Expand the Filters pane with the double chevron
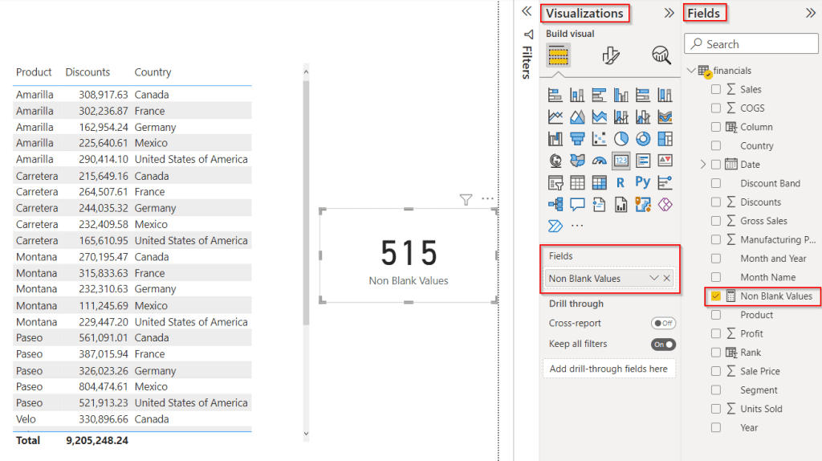Screen dimensions: 822x461 [527, 11]
